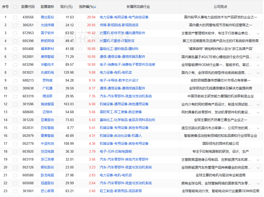Open stock link 雷赛智能

coord(47,136)
